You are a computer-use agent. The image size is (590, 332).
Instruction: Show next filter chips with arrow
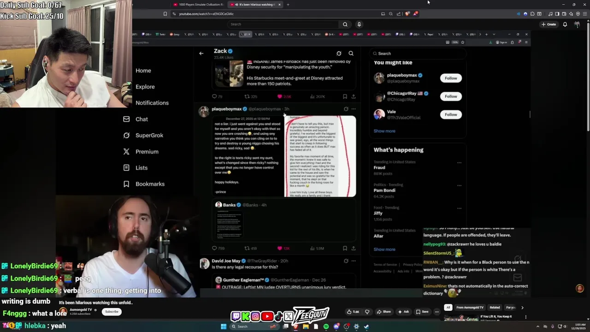(x=522, y=308)
